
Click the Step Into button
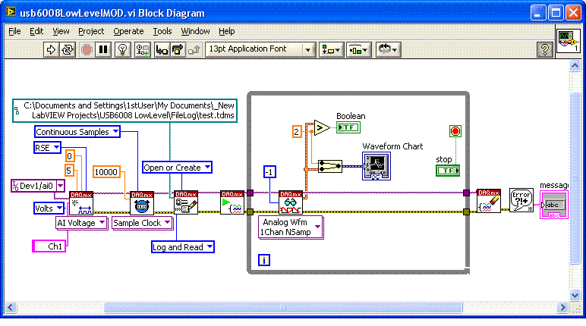[x=162, y=49]
